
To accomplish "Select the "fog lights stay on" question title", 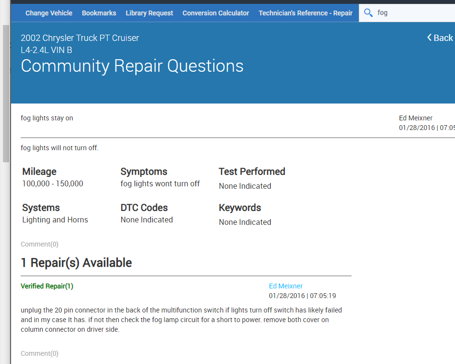I will point(47,118).
